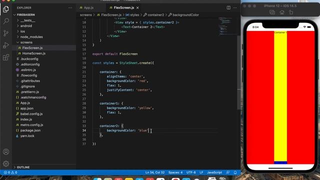Image resolution: width=320 pixels, height=180 pixels.
Task: Open .gitignore file
Action: pyautogui.click(x=27, y=86)
